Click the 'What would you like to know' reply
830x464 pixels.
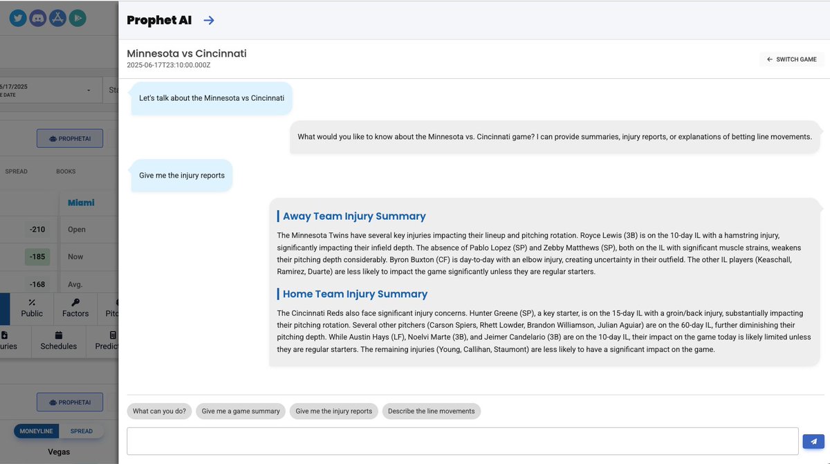point(555,137)
